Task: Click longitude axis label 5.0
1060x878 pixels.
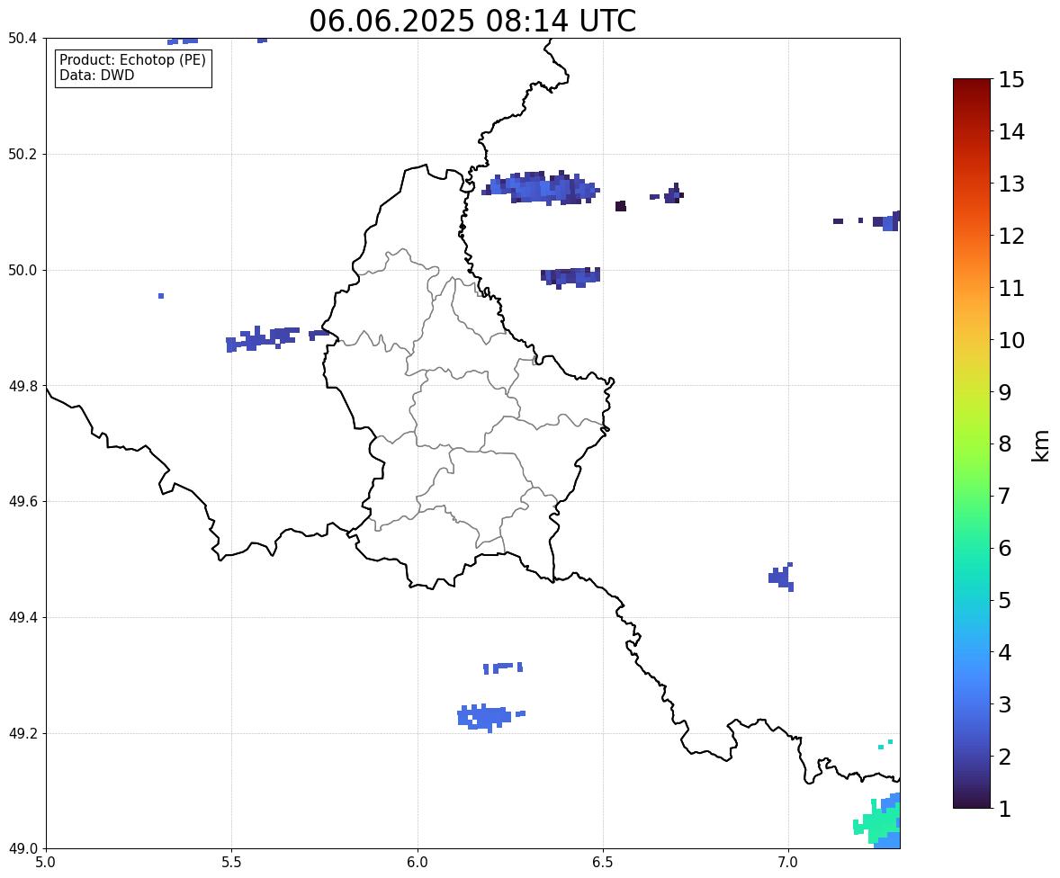Action: [x=46, y=863]
